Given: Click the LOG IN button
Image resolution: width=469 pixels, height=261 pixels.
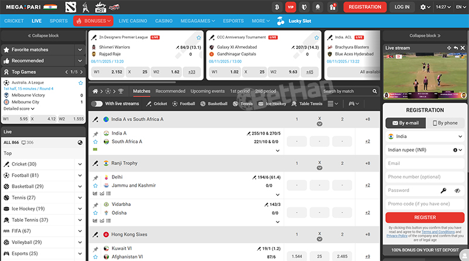Looking at the screenshot, I should pos(402,7).
